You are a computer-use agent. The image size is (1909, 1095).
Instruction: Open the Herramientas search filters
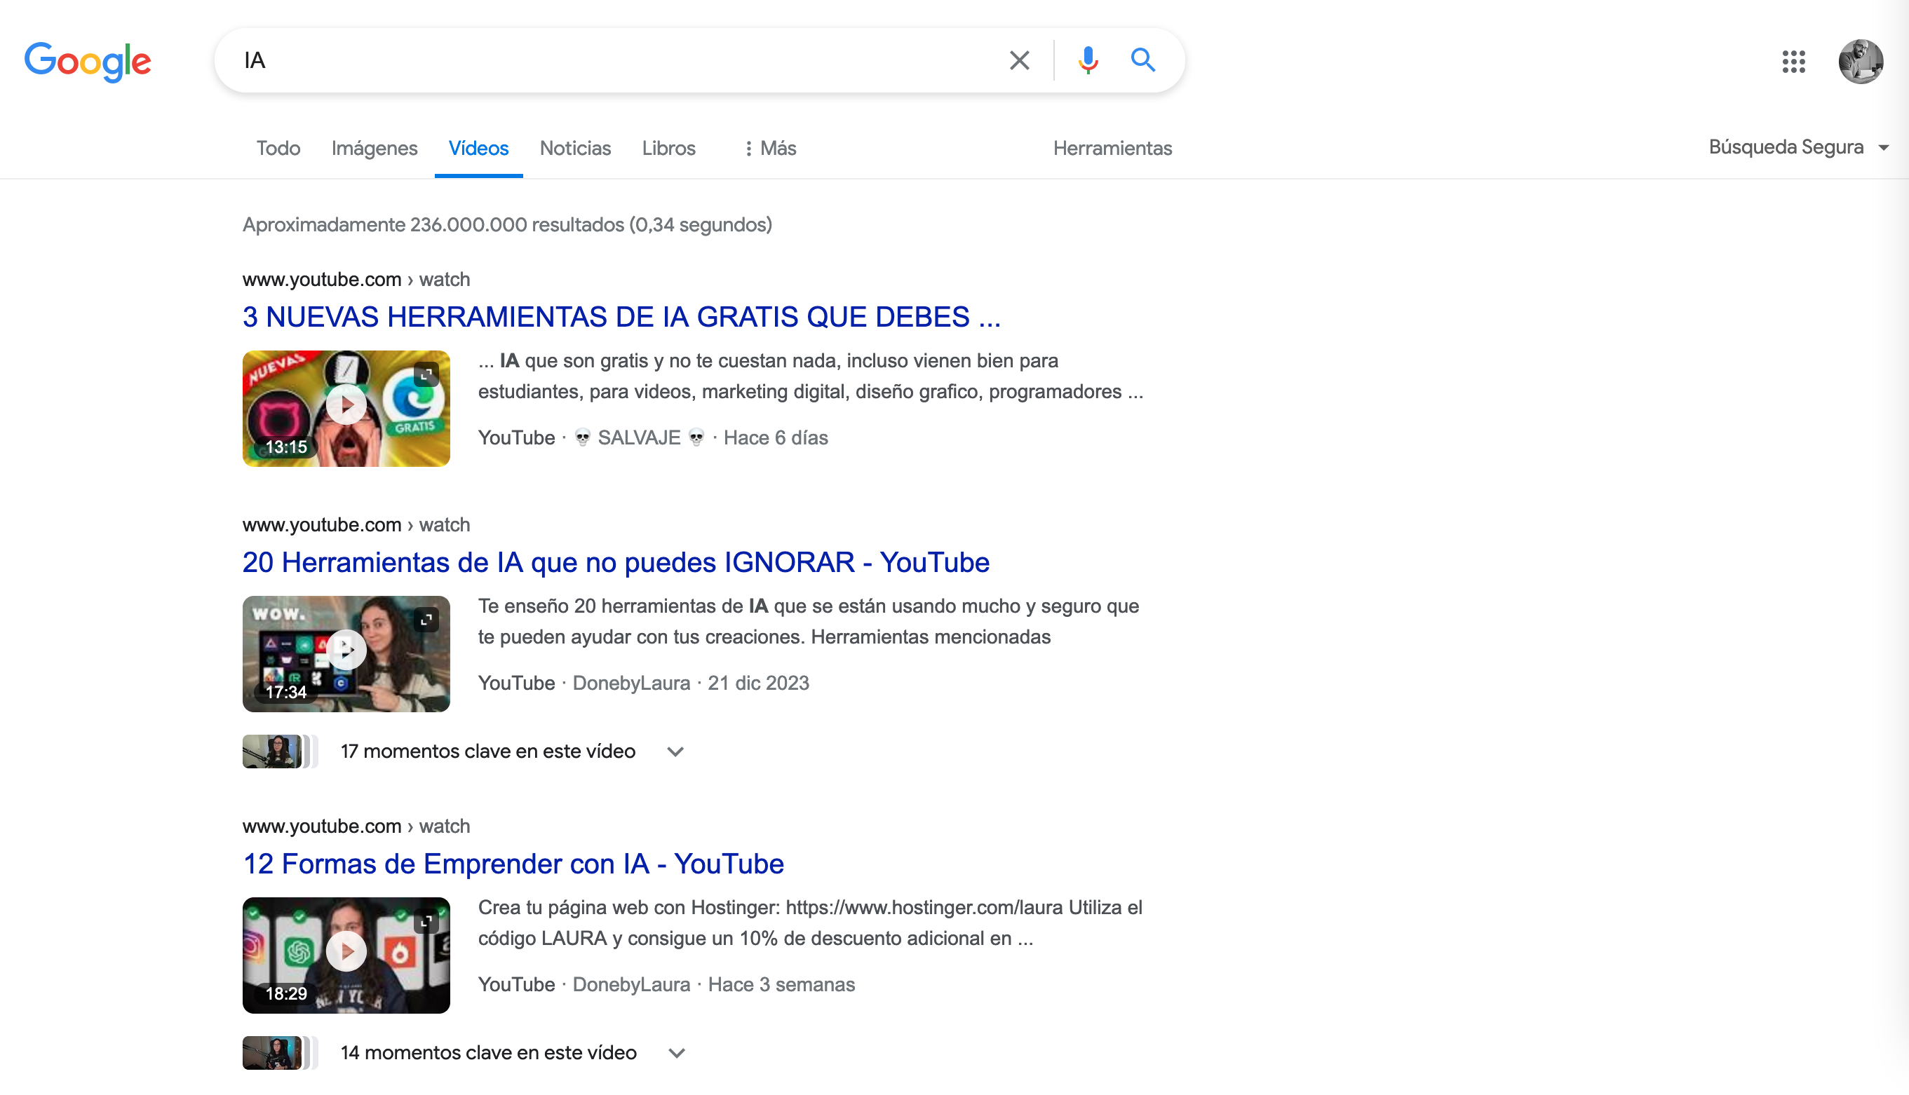tap(1112, 148)
